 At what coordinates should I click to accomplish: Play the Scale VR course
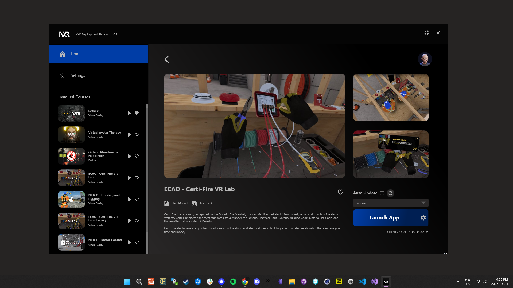pos(129,113)
